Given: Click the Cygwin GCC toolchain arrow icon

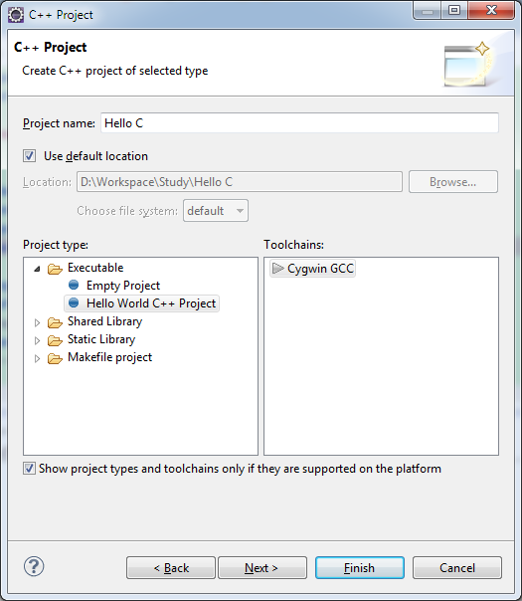Looking at the screenshot, I should [277, 269].
